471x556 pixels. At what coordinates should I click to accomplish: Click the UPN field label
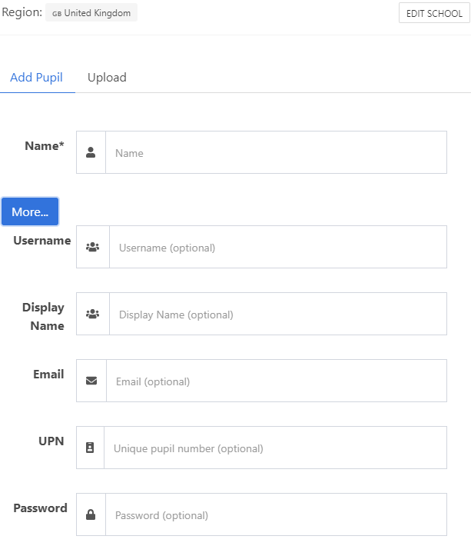pyautogui.click(x=51, y=441)
